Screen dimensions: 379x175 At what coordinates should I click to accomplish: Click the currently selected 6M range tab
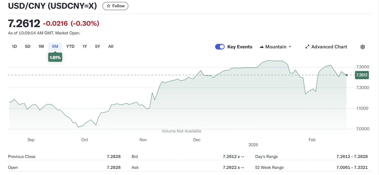click(55, 46)
